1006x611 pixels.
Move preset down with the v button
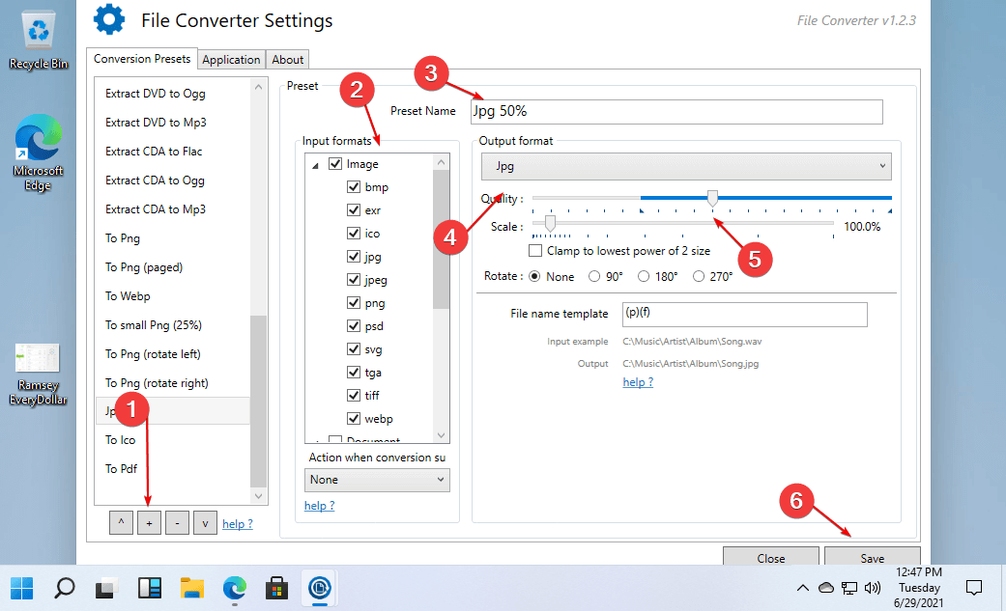click(205, 523)
